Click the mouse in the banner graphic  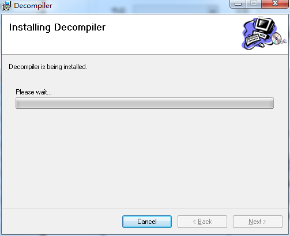pyautogui.click(x=261, y=45)
